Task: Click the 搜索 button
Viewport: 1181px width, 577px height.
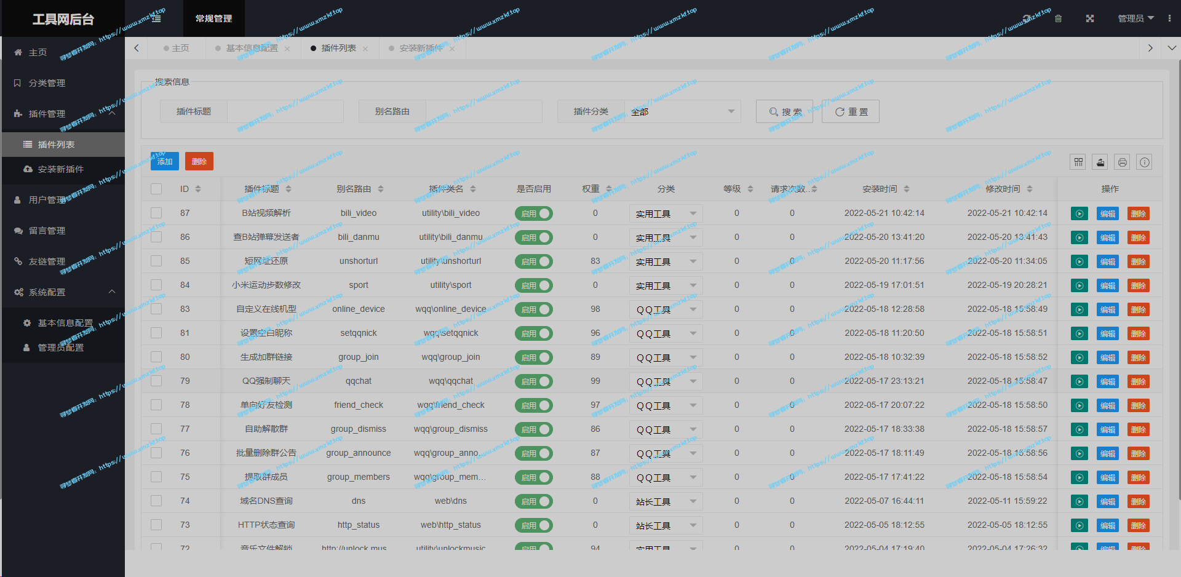Action: pyautogui.click(x=784, y=111)
